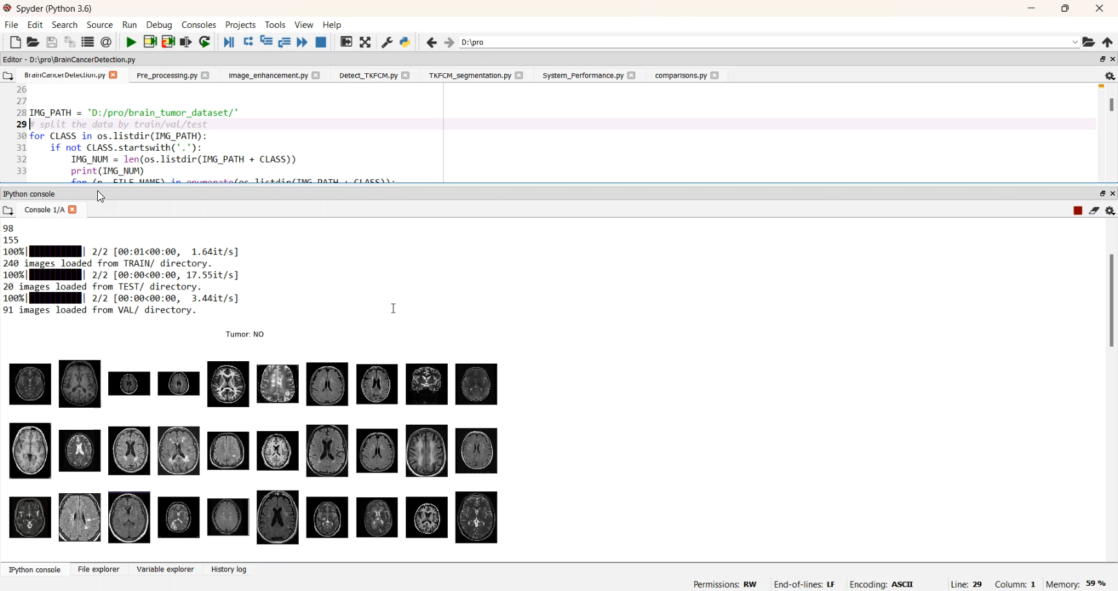This screenshot has width=1118, height=591.
Task: Click the IPython console vertical scrollbar
Action: click(x=1111, y=300)
